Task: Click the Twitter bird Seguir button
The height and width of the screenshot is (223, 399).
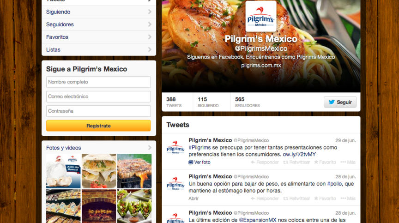Action: click(340, 102)
